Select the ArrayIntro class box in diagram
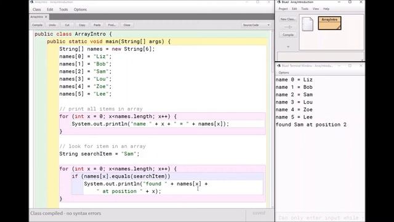This screenshot has height=222, width=394. 329,23
